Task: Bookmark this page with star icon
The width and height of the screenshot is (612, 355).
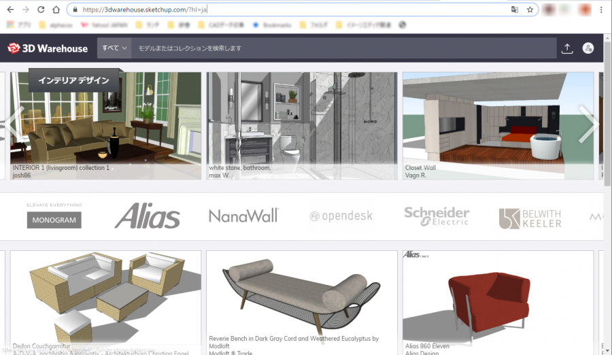Action: pyautogui.click(x=530, y=10)
